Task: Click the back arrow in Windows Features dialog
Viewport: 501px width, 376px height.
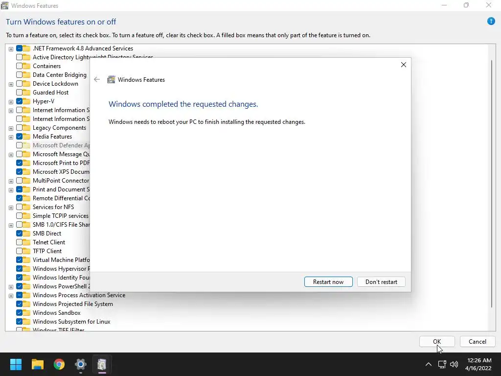Action: (97, 80)
